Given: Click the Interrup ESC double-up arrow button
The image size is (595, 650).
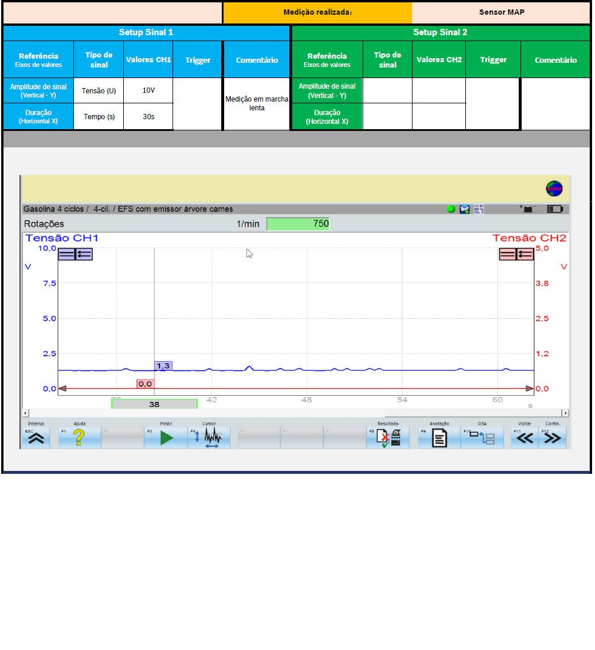Looking at the screenshot, I should point(36,438).
